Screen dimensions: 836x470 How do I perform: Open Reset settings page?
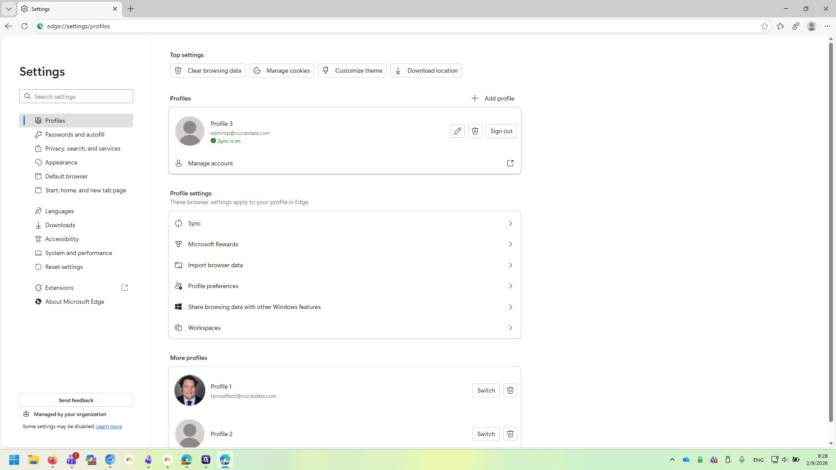pyautogui.click(x=76, y=267)
